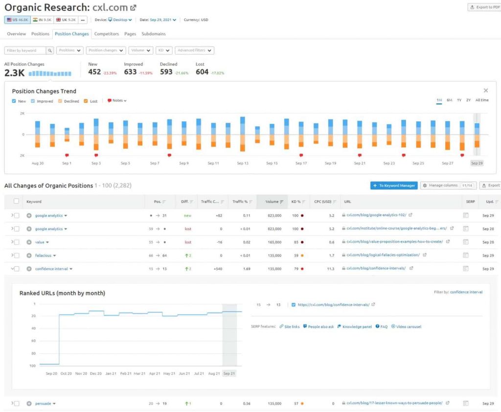The width and height of the screenshot is (501, 412).
Task: Select the persuade keyword row checkbox
Action: point(17,404)
